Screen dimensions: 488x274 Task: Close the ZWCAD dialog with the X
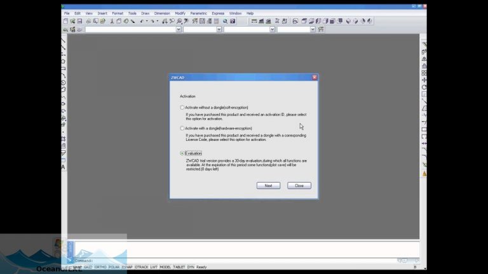(315, 77)
